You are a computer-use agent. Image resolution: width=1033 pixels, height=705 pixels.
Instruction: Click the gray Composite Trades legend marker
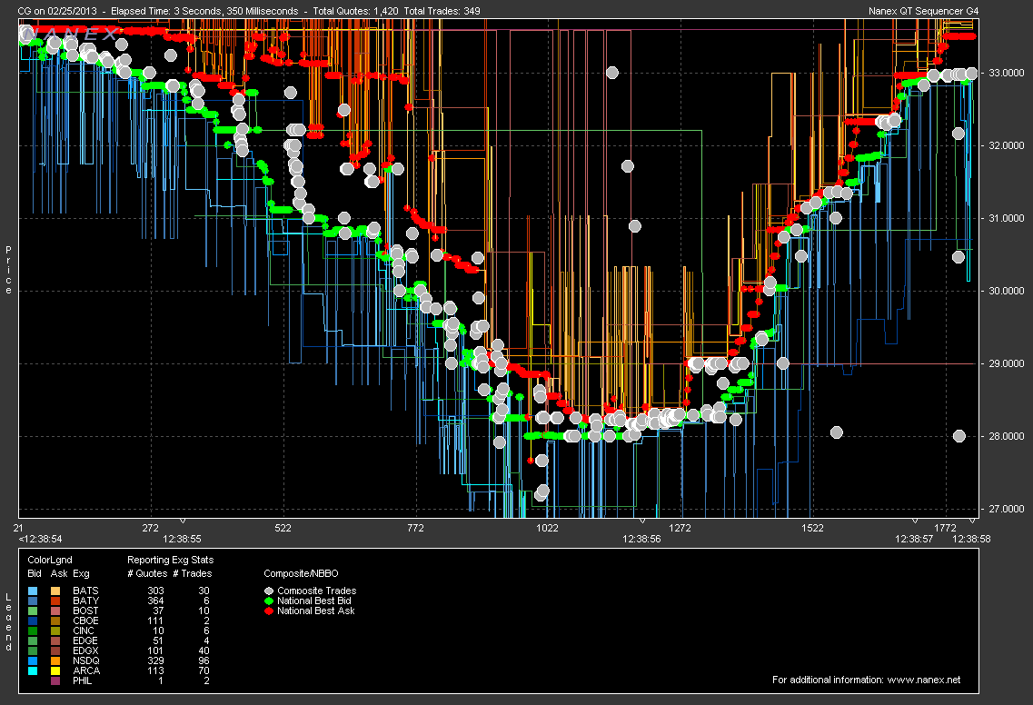click(x=269, y=591)
